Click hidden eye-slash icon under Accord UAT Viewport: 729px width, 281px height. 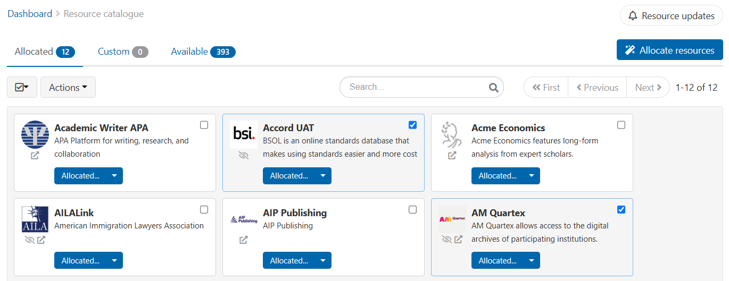[244, 156]
